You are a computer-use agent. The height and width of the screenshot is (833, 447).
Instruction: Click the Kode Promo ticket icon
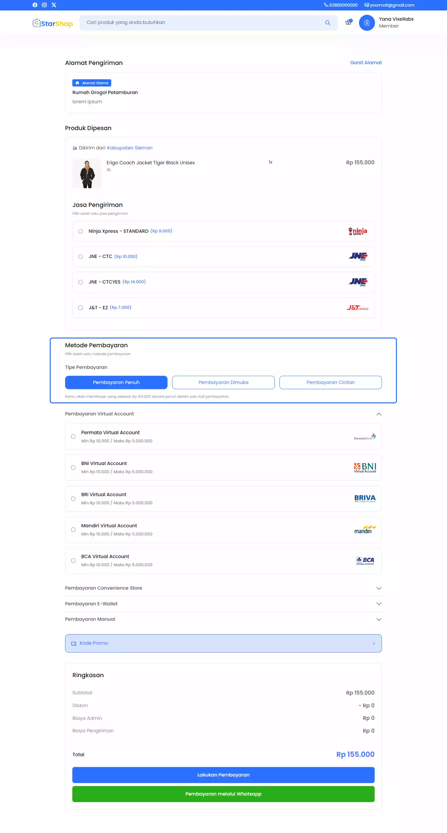pos(74,643)
